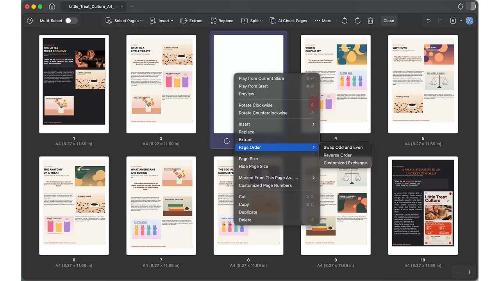The image size is (500, 281).
Task: Open the Select Pages dropdown
Action: [124, 21]
